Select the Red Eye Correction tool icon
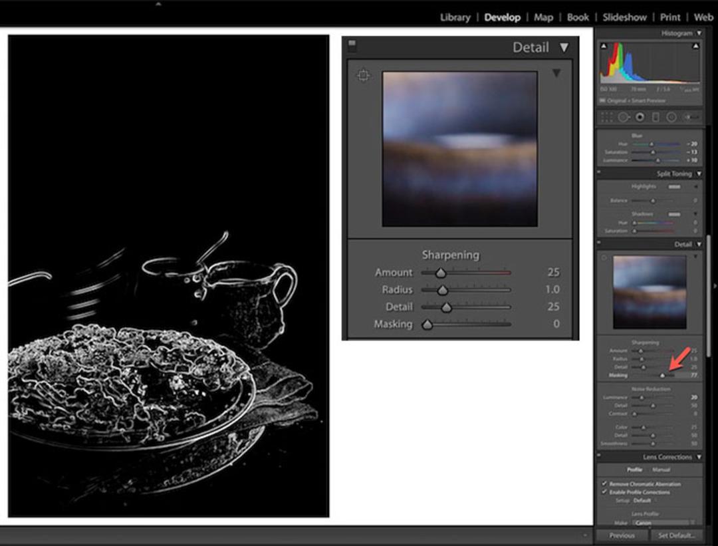The image size is (718, 546). click(x=640, y=117)
